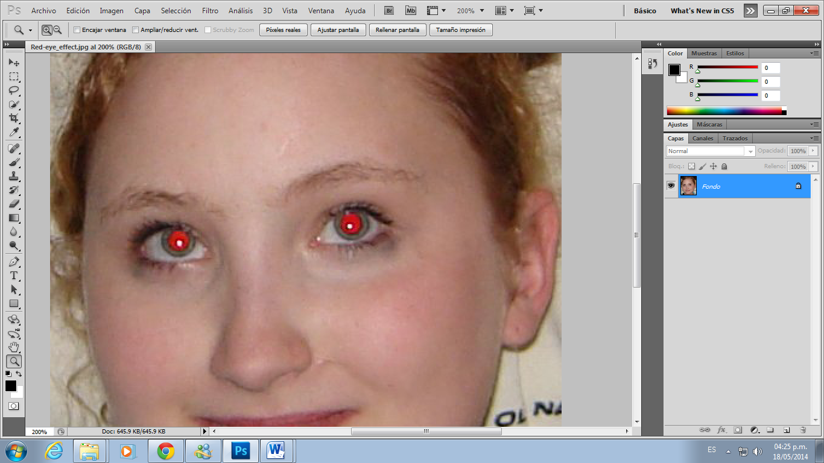824x463 pixels.
Task: Click the red R color slider
Action: click(727, 67)
